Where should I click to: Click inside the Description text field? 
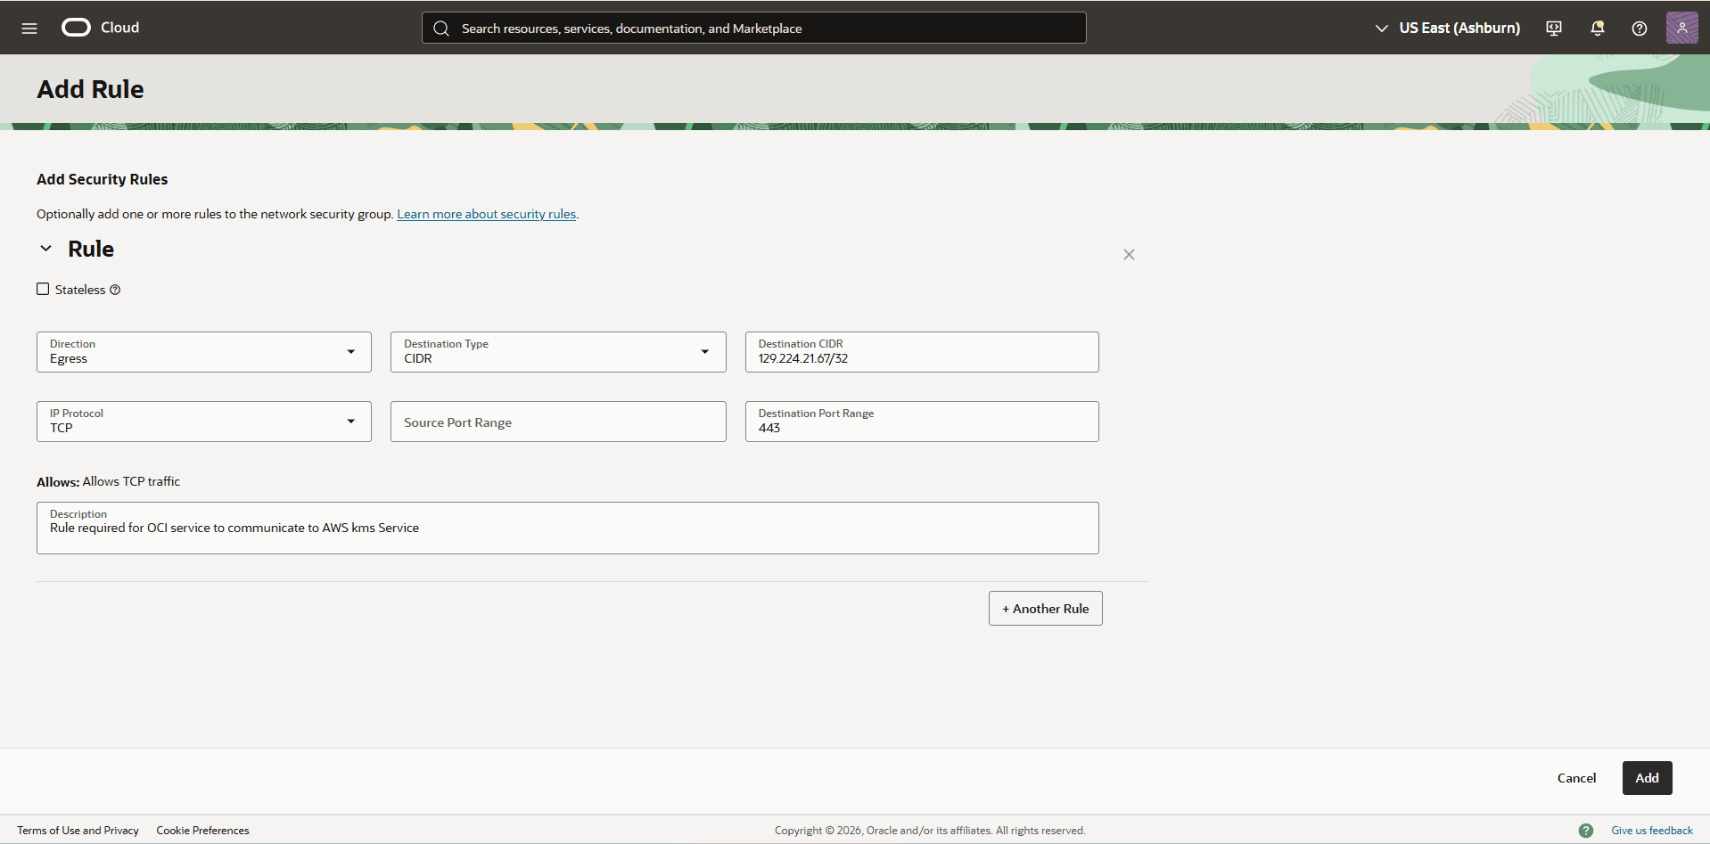(567, 528)
